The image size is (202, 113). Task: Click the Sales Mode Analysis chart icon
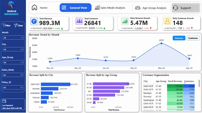click(97, 7)
